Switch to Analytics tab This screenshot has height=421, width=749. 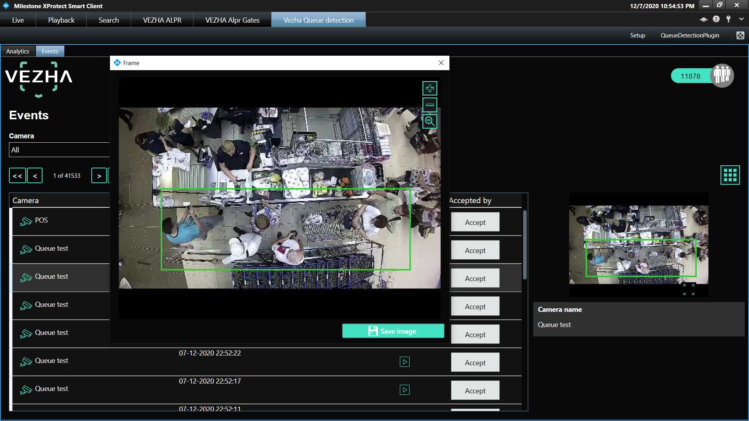(x=18, y=51)
